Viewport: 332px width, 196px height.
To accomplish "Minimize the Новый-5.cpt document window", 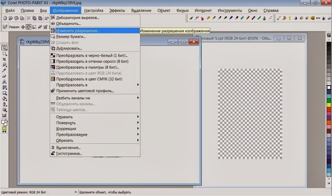I will tap(278, 38).
